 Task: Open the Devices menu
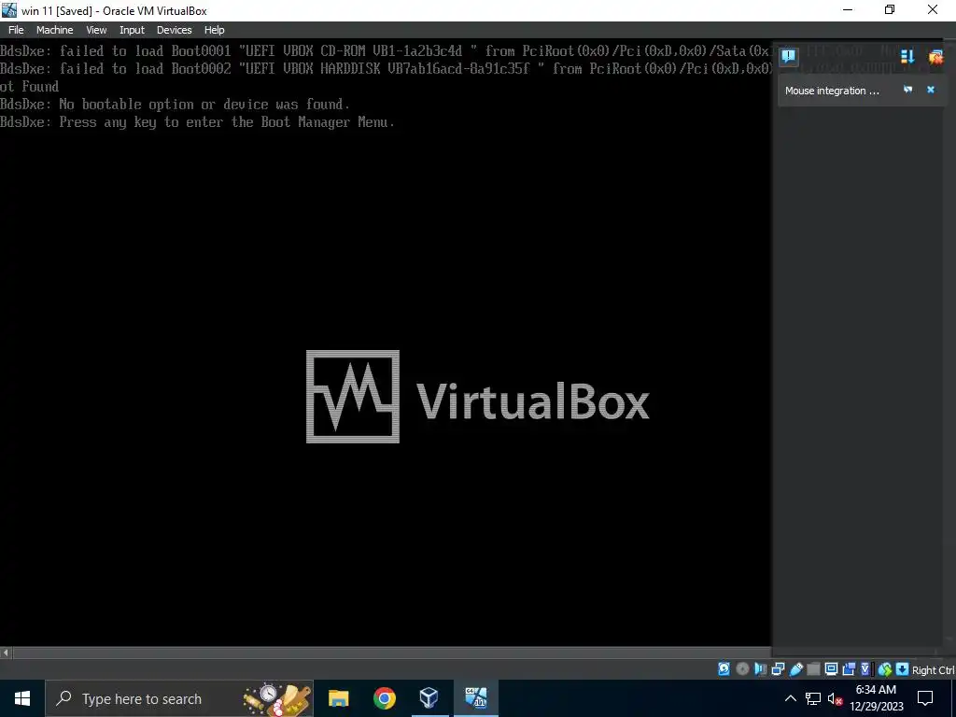point(174,30)
